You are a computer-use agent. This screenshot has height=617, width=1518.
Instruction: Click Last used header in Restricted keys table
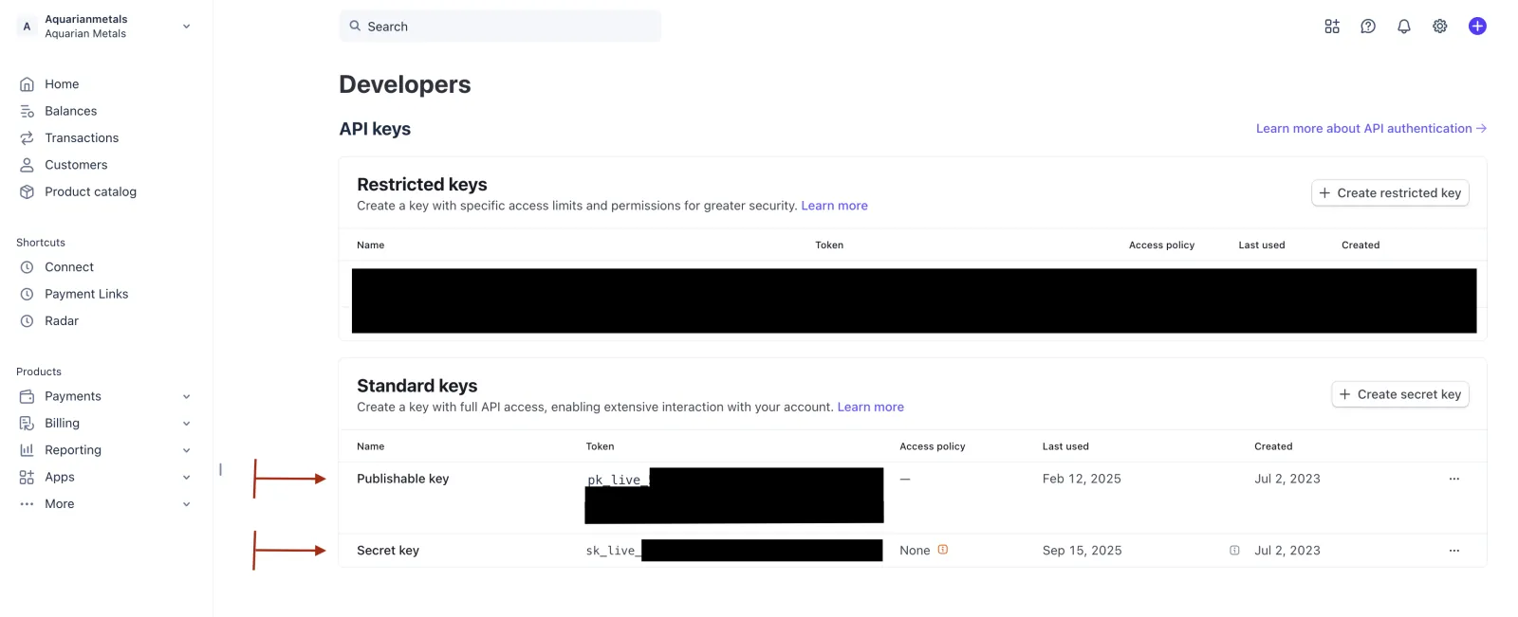coord(1261,245)
